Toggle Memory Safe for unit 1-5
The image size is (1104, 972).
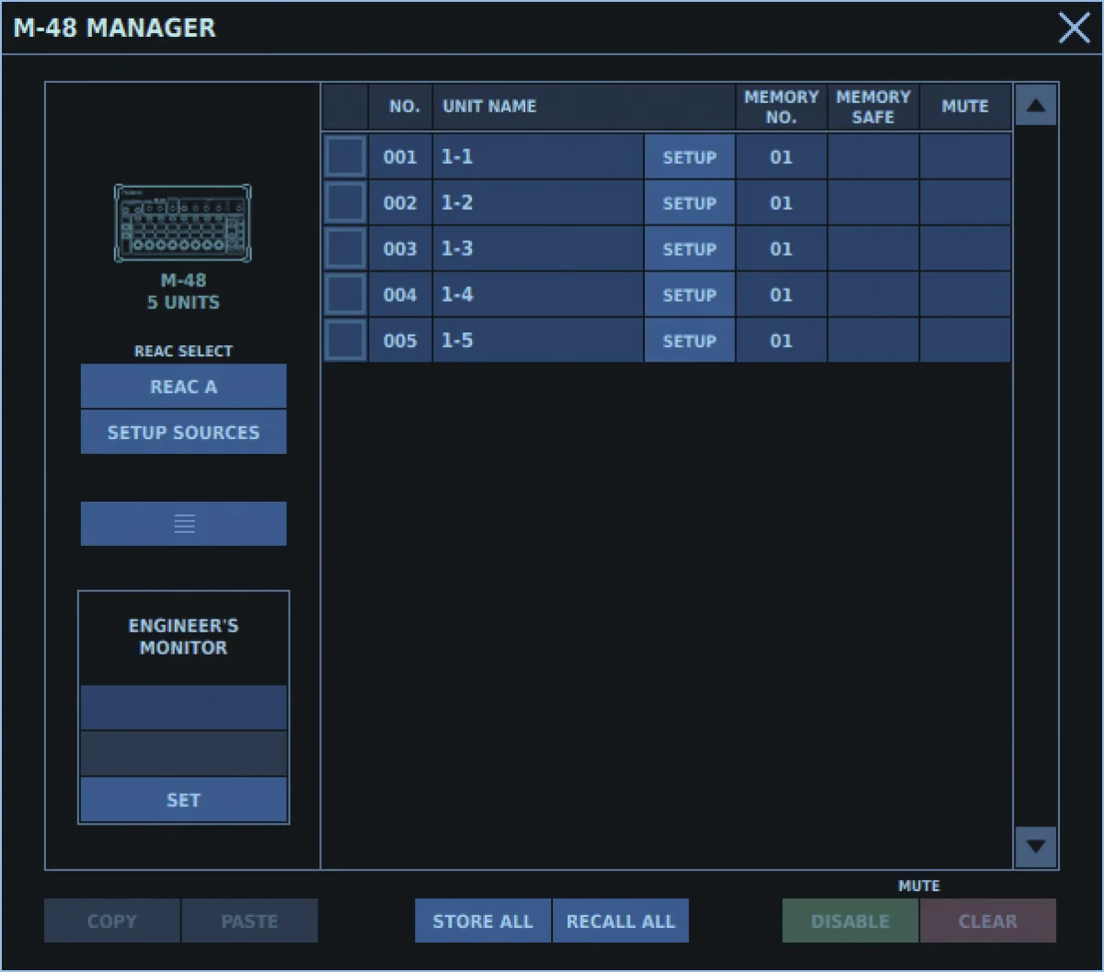[x=873, y=341]
